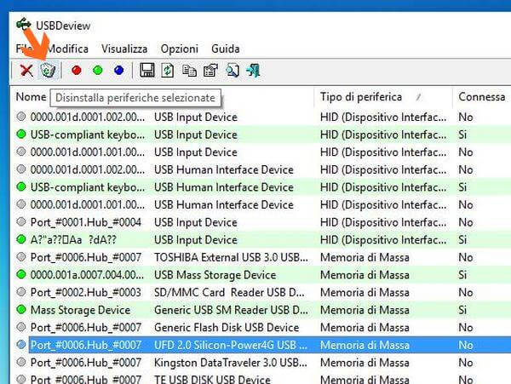The width and height of the screenshot is (511, 384).
Task: Click grey status dot of Generic Flash Disk row
Action: point(21,327)
